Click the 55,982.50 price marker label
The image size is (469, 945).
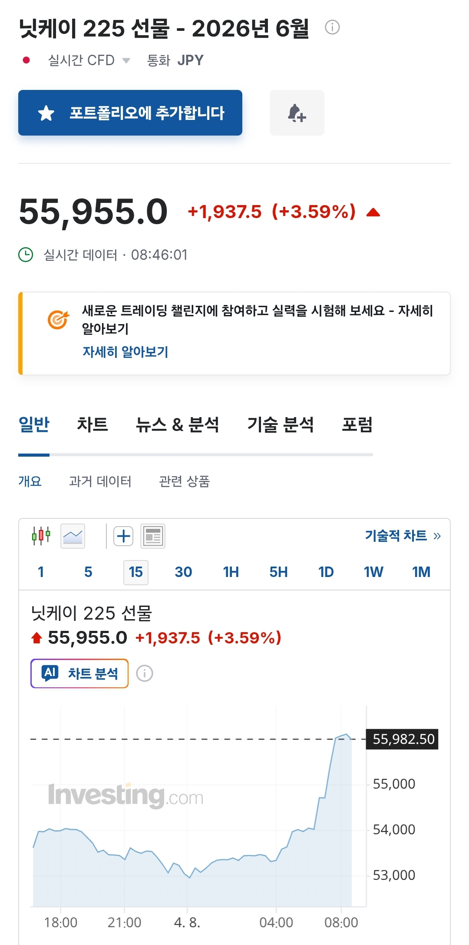click(x=403, y=739)
